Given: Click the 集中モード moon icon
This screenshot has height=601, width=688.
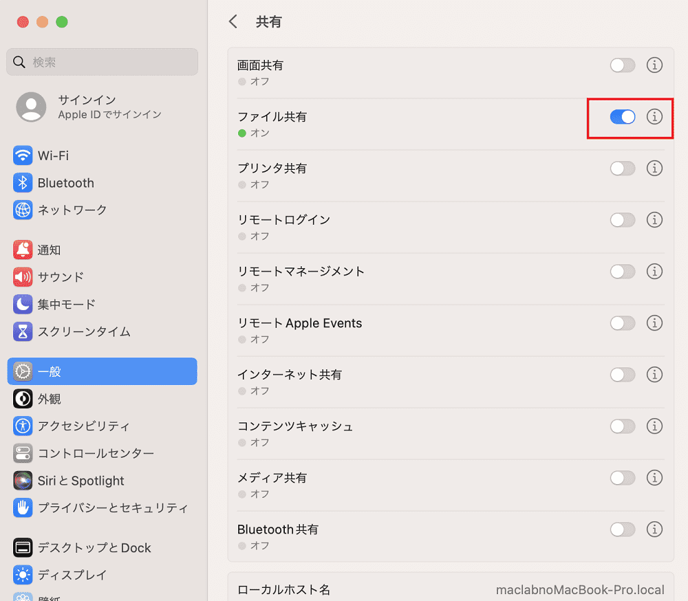Looking at the screenshot, I should [x=23, y=305].
